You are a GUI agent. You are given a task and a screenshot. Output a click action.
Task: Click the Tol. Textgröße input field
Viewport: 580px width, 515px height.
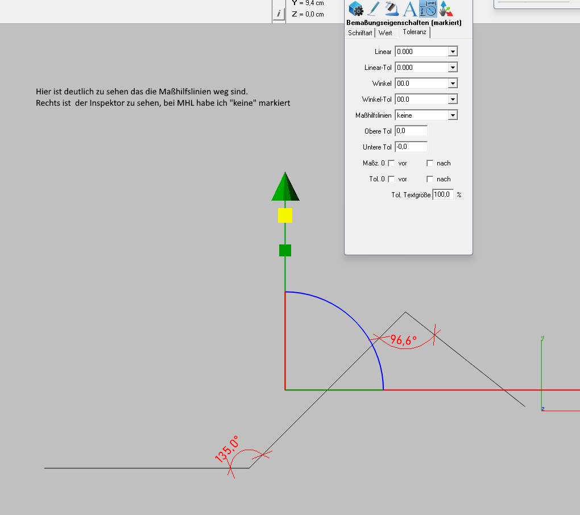pyautogui.click(x=443, y=194)
